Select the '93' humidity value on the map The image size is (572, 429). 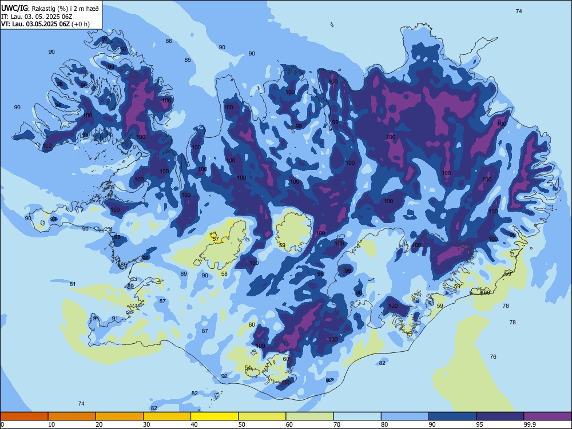[x=54, y=219]
